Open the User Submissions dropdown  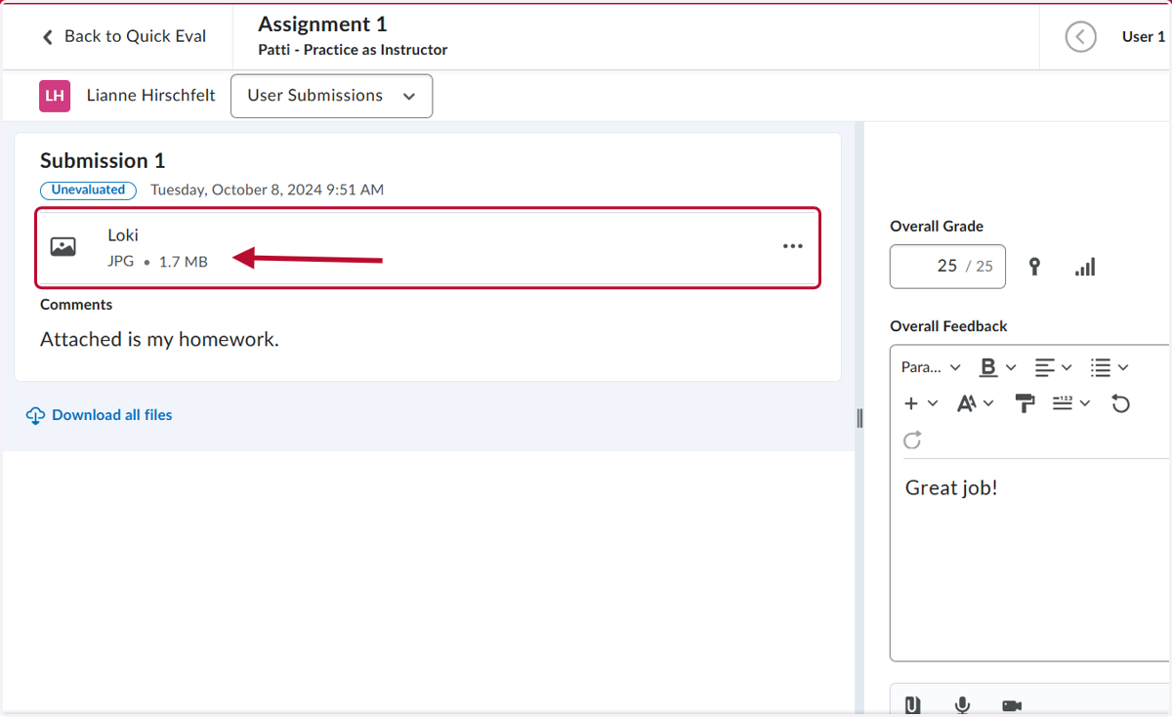331,96
